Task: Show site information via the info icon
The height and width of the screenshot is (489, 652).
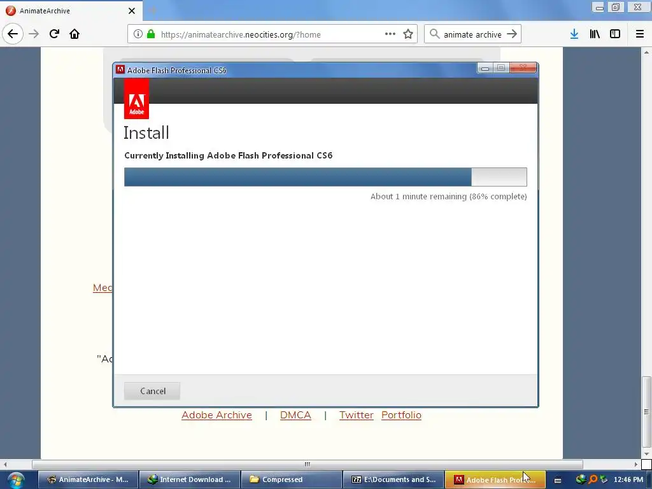Action: click(x=138, y=34)
